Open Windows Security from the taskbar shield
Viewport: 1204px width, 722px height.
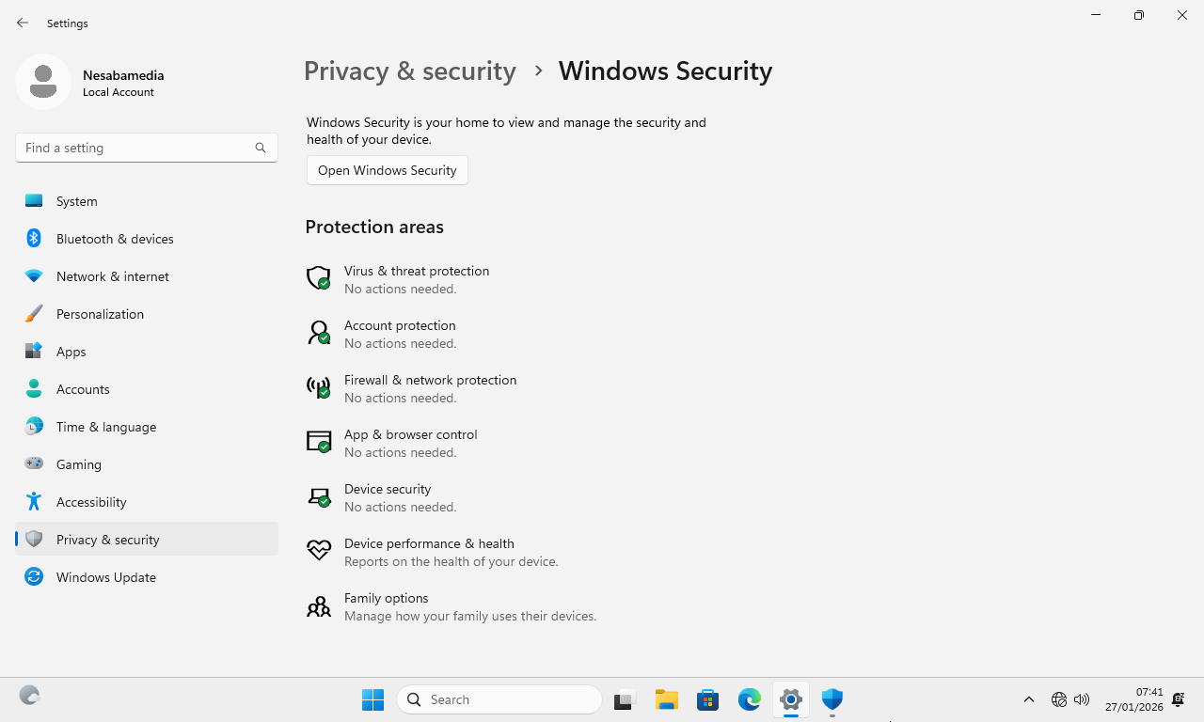coord(832,699)
